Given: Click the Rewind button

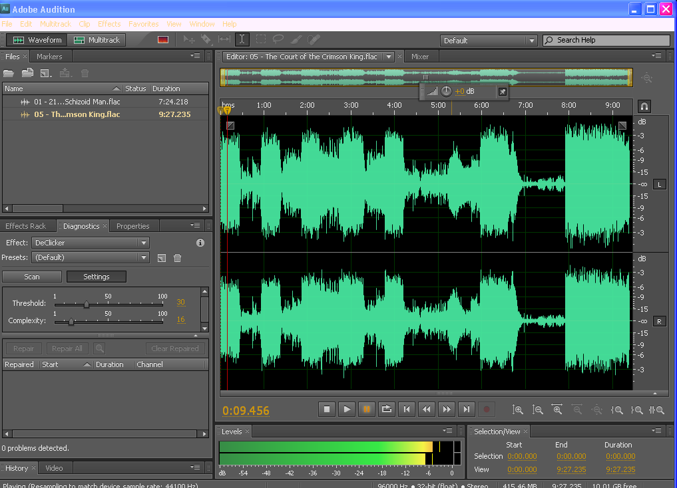Looking at the screenshot, I should (427, 410).
